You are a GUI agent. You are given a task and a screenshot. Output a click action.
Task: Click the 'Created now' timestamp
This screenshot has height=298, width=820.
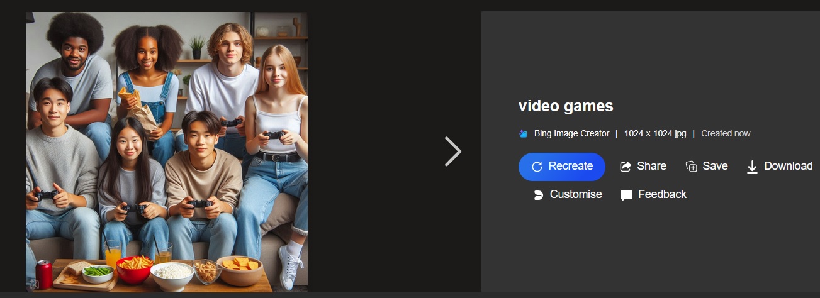click(x=726, y=133)
